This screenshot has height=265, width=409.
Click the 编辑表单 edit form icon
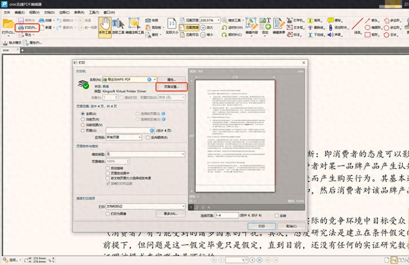279,27
